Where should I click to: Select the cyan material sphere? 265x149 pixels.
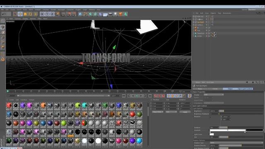[x=84, y=106]
